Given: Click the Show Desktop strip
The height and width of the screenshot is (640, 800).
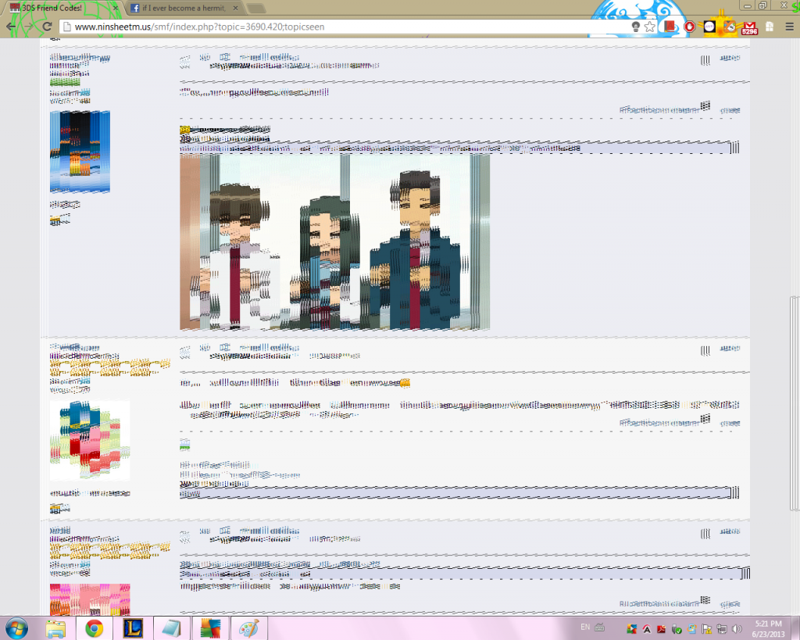Looking at the screenshot, I should click(x=796, y=628).
